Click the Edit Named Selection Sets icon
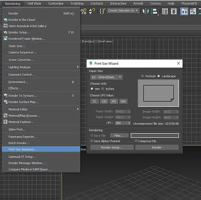This screenshot has width=201, height=200. 102,11
